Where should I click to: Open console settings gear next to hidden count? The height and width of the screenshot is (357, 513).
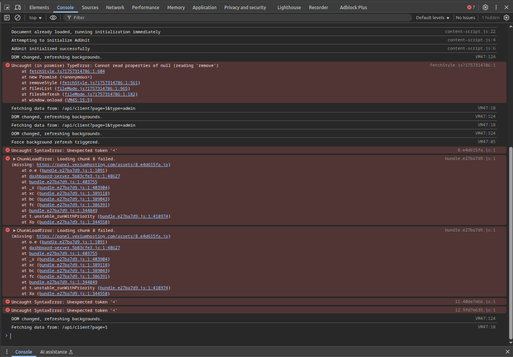[506, 18]
